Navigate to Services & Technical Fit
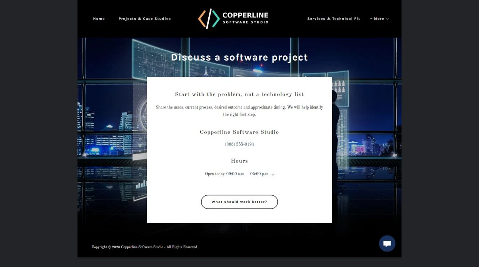479x267 pixels. (334, 19)
